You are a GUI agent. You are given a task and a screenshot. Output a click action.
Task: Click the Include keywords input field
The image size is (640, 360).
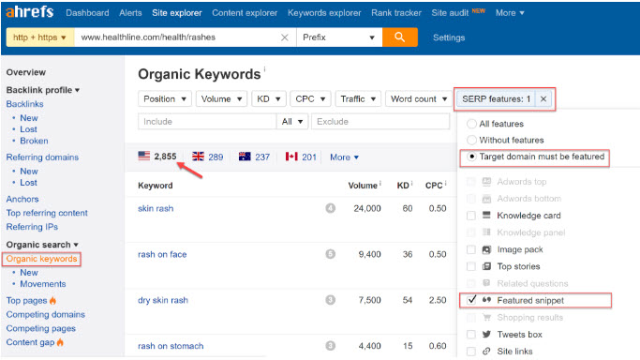click(207, 122)
